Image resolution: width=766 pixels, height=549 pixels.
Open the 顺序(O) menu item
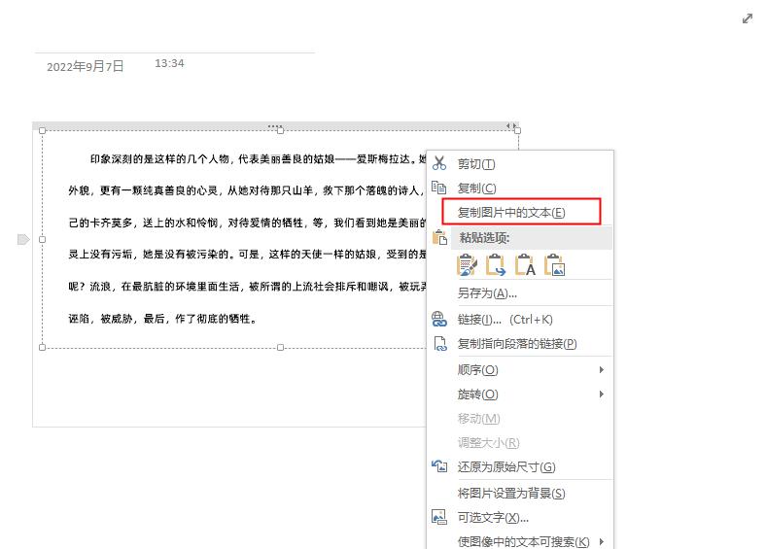(520, 370)
